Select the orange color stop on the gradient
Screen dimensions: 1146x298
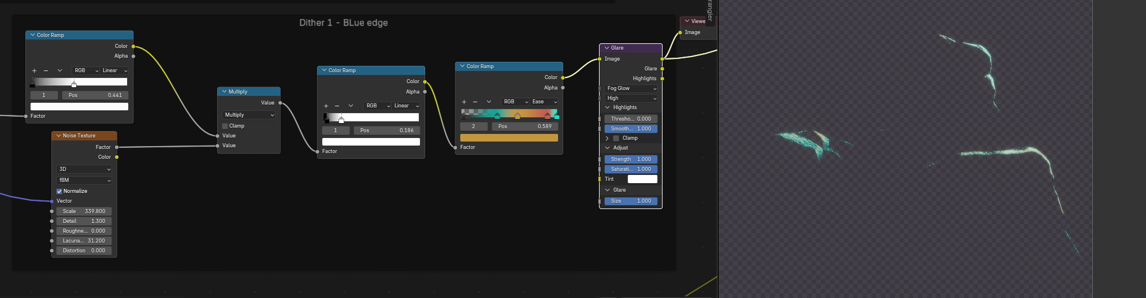tap(518, 116)
